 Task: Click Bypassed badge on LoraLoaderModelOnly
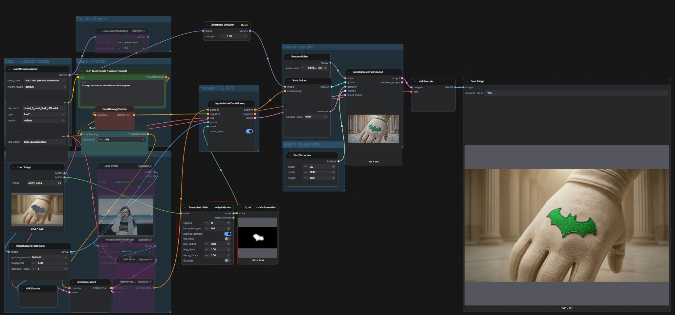click(x=139, y=31)
